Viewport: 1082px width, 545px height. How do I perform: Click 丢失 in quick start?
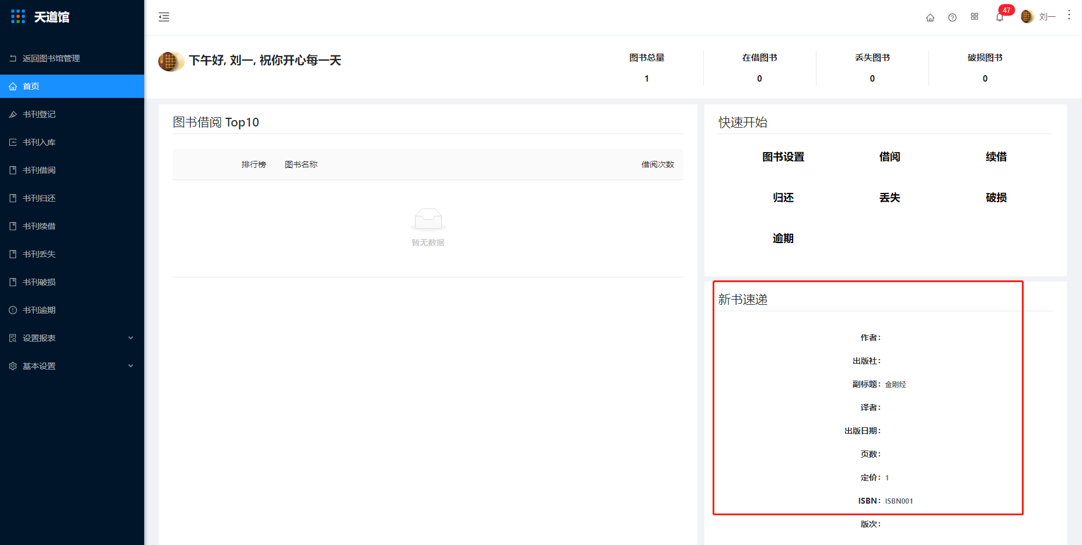click(x=890, y=198)
